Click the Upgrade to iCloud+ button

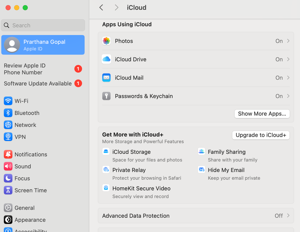click(x=260, y=135)
